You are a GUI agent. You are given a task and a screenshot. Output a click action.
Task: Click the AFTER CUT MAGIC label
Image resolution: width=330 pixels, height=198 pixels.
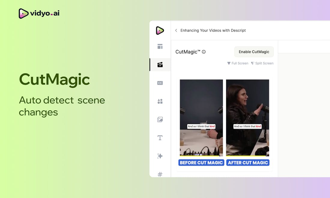(x=248, y=162)
